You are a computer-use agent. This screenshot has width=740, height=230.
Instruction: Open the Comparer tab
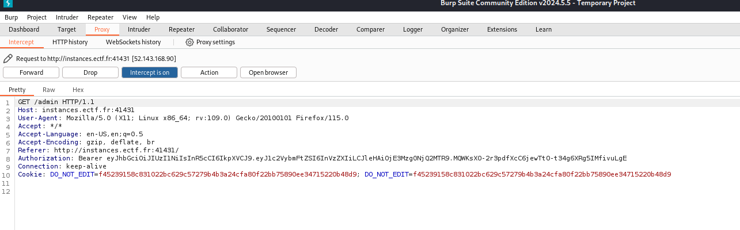370,29
